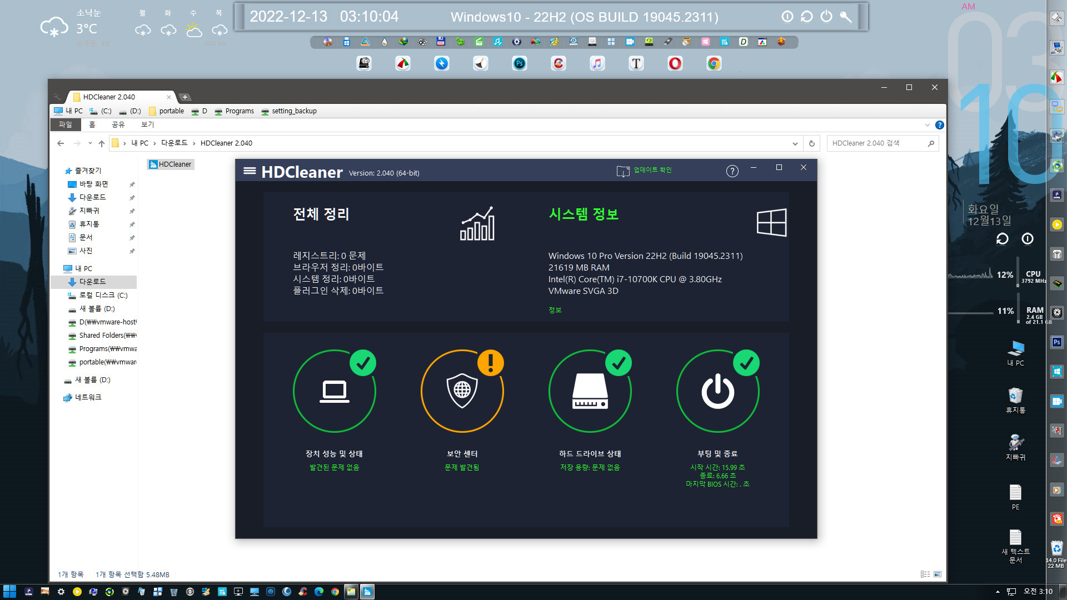Open the '파일' ribbon tab in Explorer
Viewport: 1067px width, 600px height.
(x=66, y=124)
